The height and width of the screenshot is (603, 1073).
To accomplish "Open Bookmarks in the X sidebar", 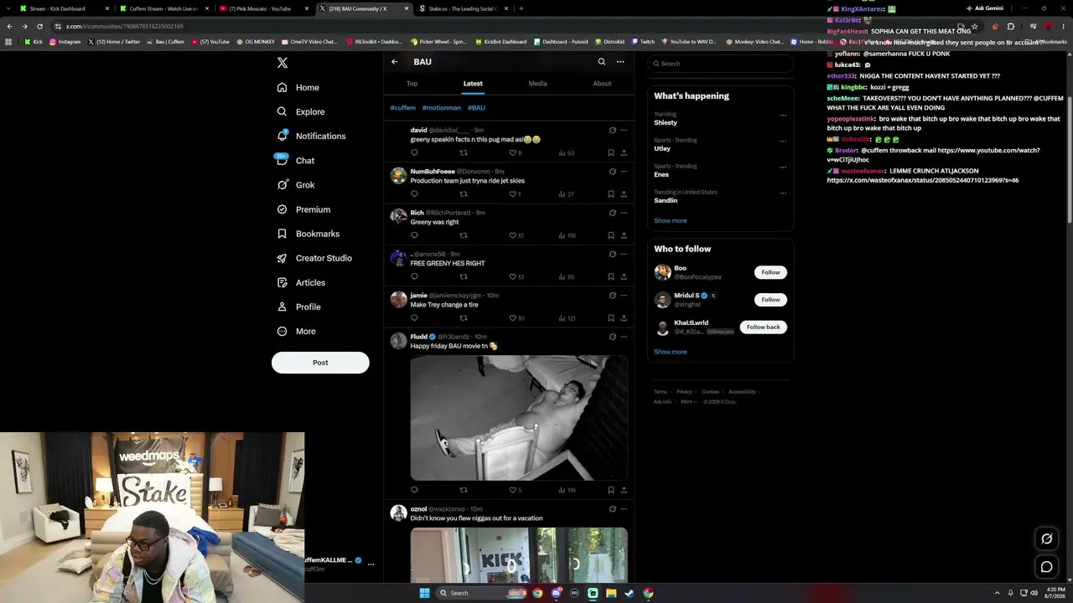I will pos(308,234).
